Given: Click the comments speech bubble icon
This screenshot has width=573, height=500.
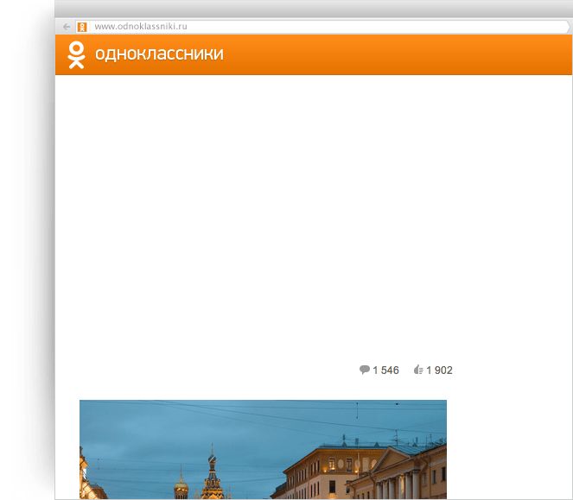Looking at the screenshot, I should point(365,370).
